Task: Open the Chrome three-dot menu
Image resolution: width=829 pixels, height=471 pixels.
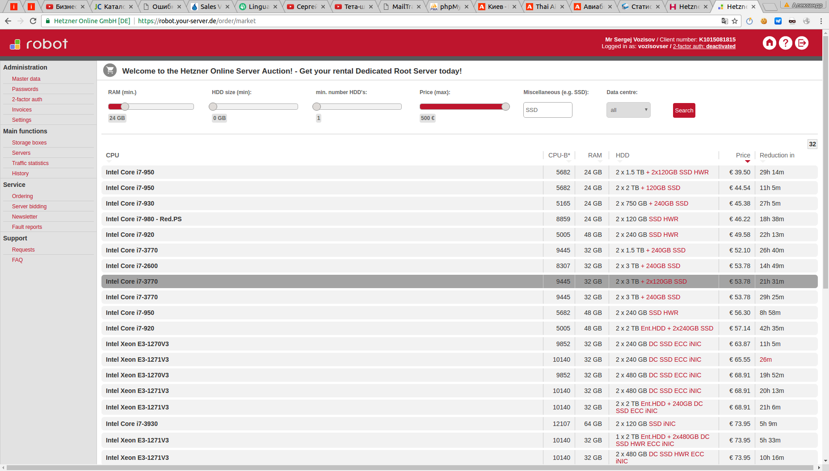Action: click(x=821, y=21)
